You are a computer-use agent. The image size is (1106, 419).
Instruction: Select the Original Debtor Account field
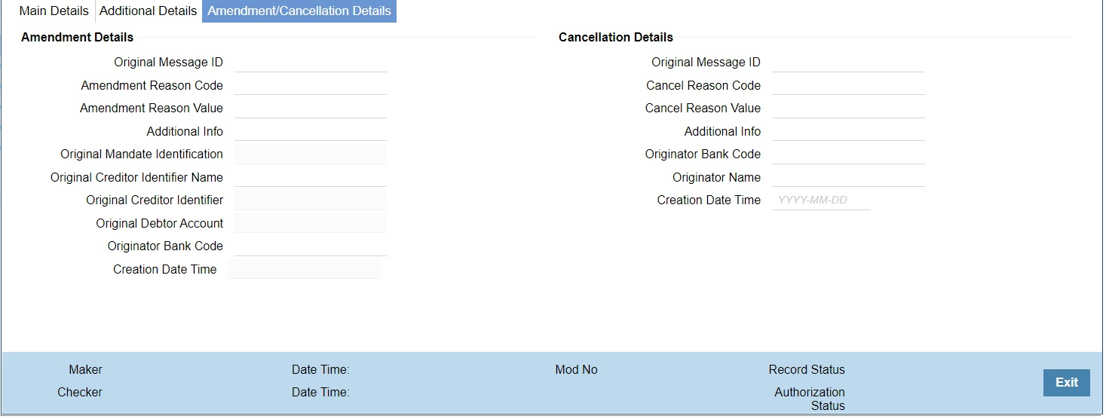pos(311,223)
